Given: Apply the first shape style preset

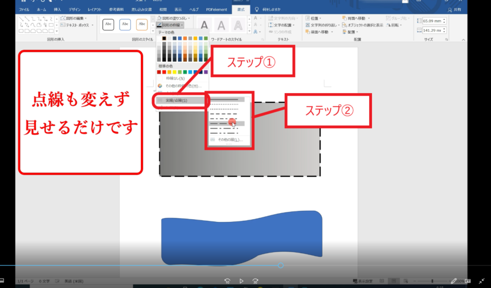Looking at the screenshot, I should coord(108,24).
